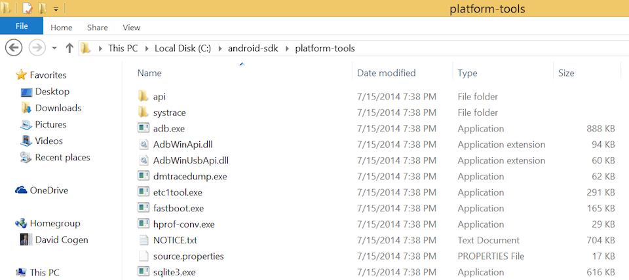Click the OneDrive cloud icon
The image size is (629, 280).
click(x=21, y=190)
